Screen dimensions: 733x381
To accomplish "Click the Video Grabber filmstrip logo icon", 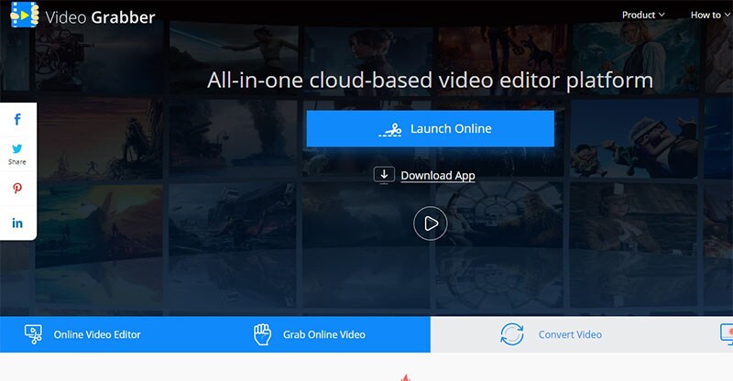I will coord(25,15).
